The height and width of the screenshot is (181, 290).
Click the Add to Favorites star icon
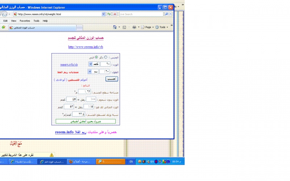click(4, 27)
